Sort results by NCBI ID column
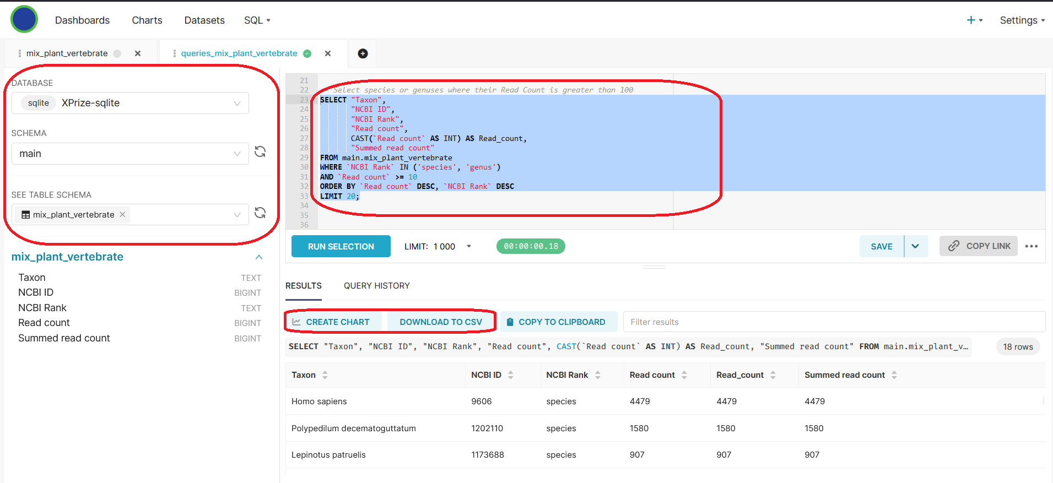Screen dimensions: 1053x483 click(511, 375)
